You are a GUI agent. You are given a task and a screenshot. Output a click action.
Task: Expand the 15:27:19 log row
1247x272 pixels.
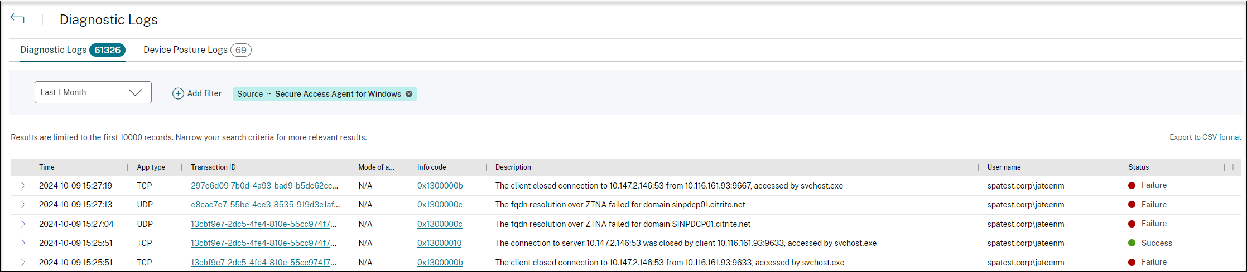click(x=23, y=186)
